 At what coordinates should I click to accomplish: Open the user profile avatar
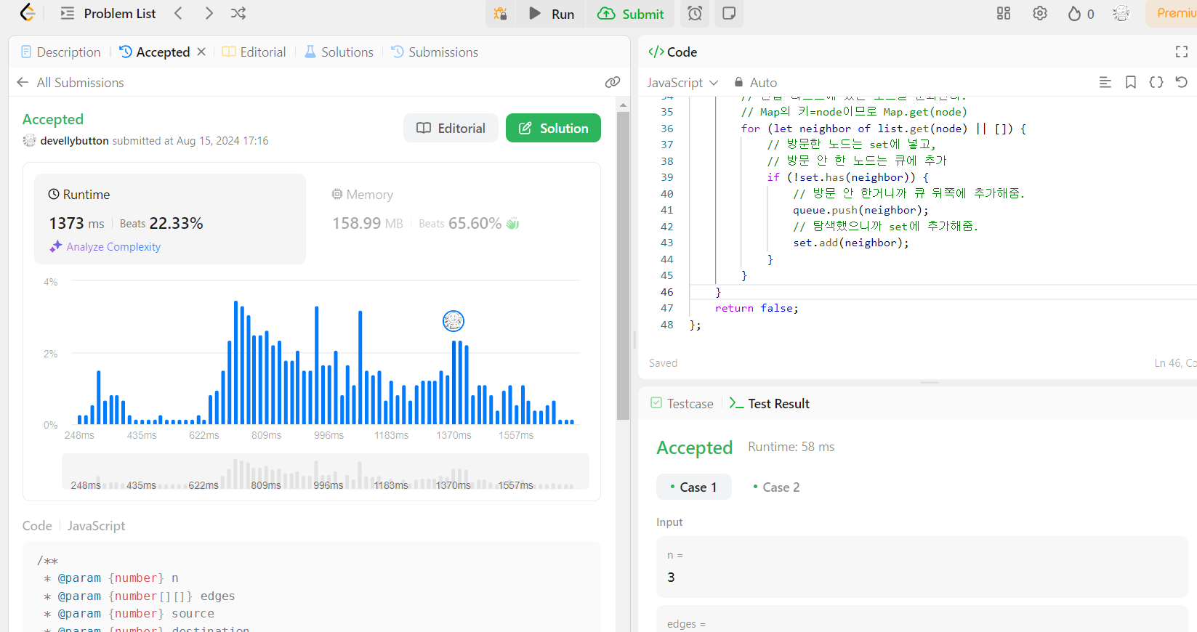[1121, 13]
